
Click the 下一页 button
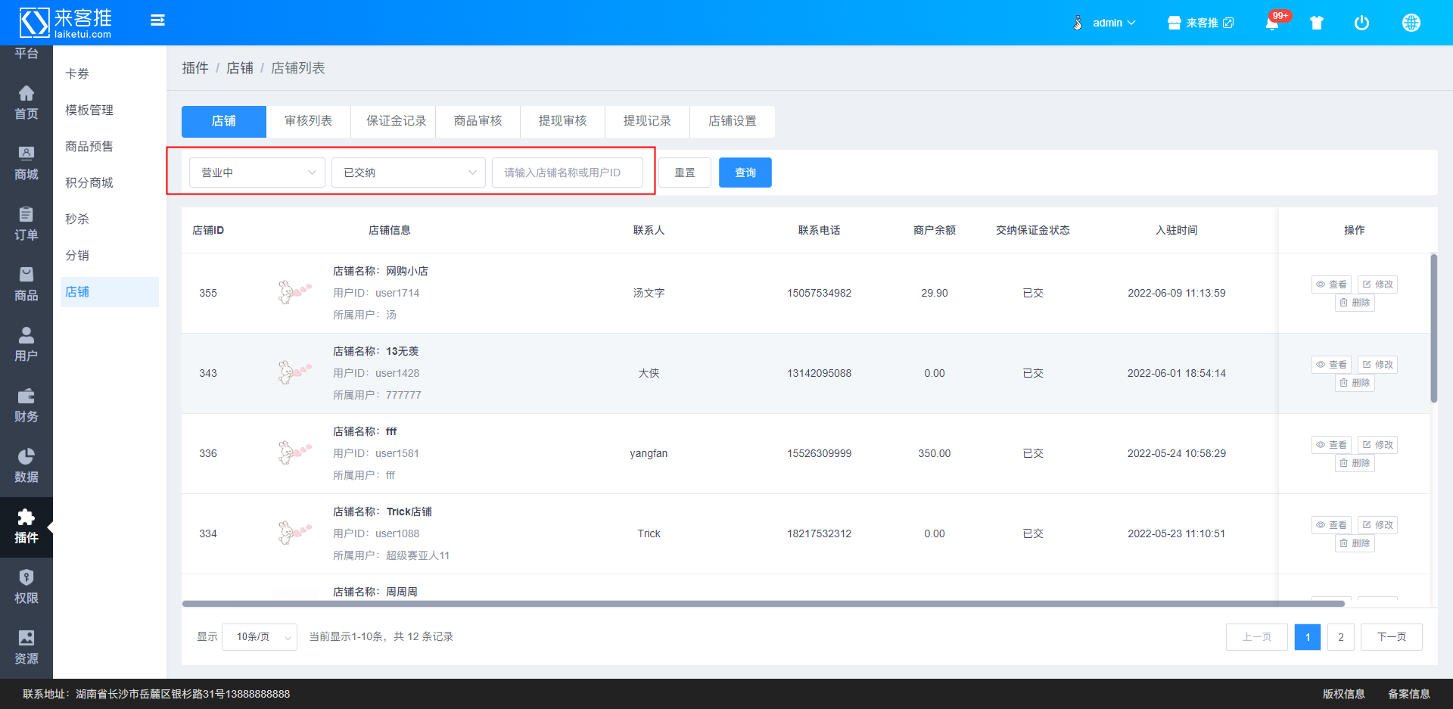(x=1392, y=637)
